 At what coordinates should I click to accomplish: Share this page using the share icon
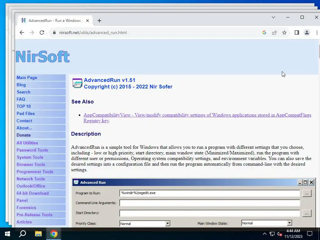click(x=274, y=32)
